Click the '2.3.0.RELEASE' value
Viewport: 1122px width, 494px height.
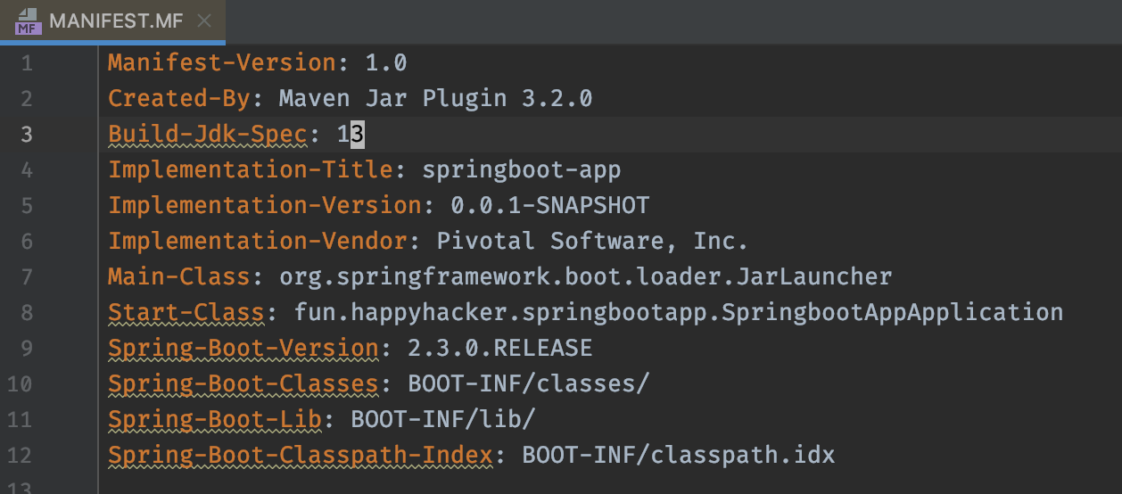(500, 348)
